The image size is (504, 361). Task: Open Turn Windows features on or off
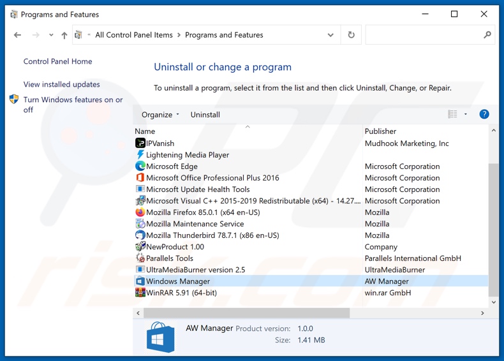(x=73, y=105)
